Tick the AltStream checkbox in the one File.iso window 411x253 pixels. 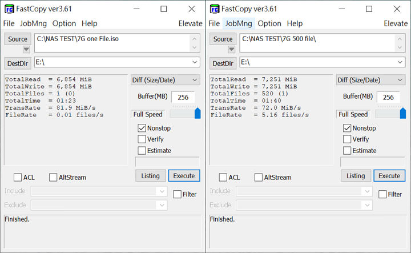pos(53,178)
